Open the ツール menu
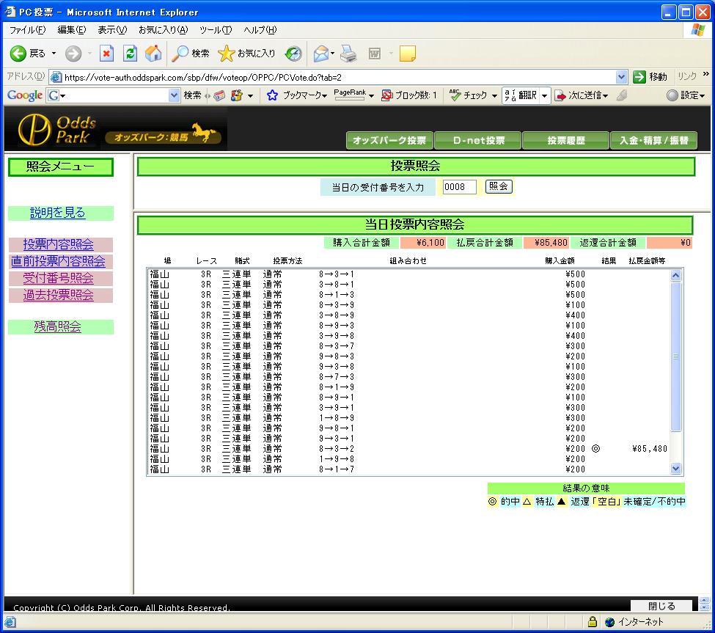715x633 pixels. pos(216,30)
